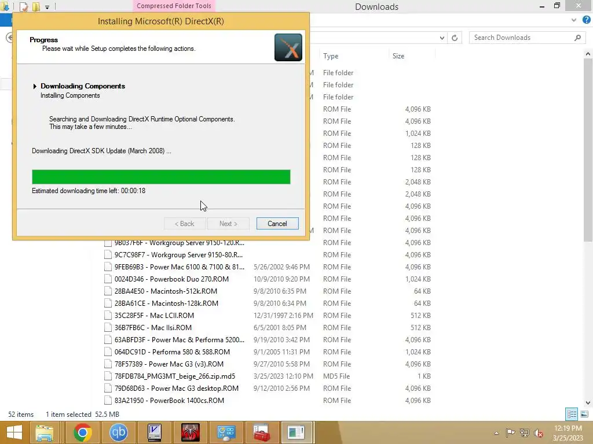This screenshot has width=593, height=444.
Task: Click the date 12/31/1997 2:16 PM
Action: (x=283, y=315)
